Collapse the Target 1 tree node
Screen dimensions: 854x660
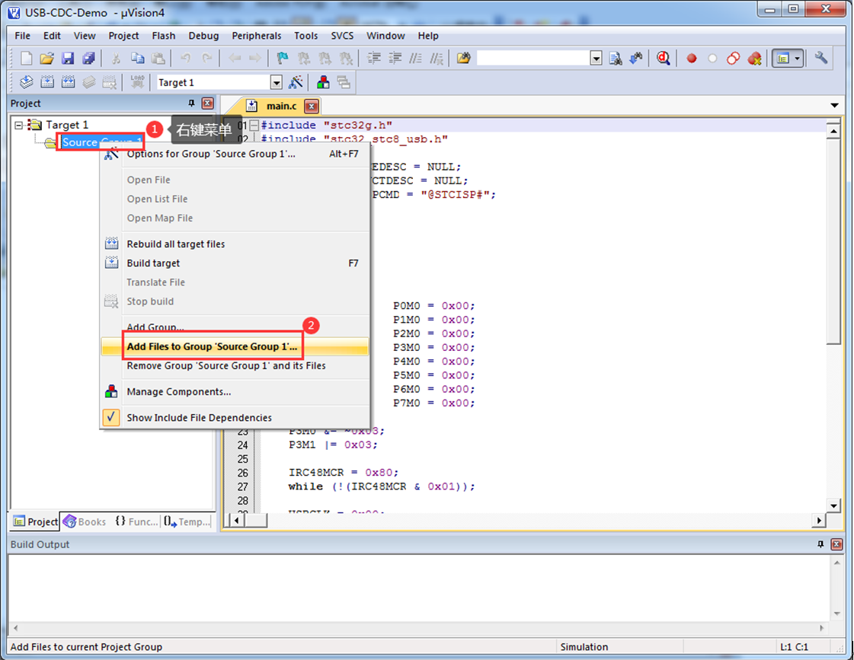(19, 125)
